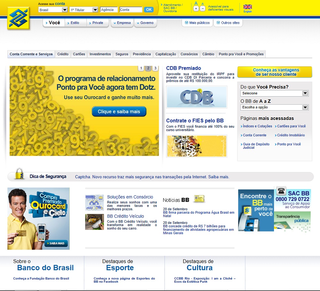The height and width of the screenshot is (291, 320).
Task: Select the Estilo segment tab
Action: click(x=76, y=23)
